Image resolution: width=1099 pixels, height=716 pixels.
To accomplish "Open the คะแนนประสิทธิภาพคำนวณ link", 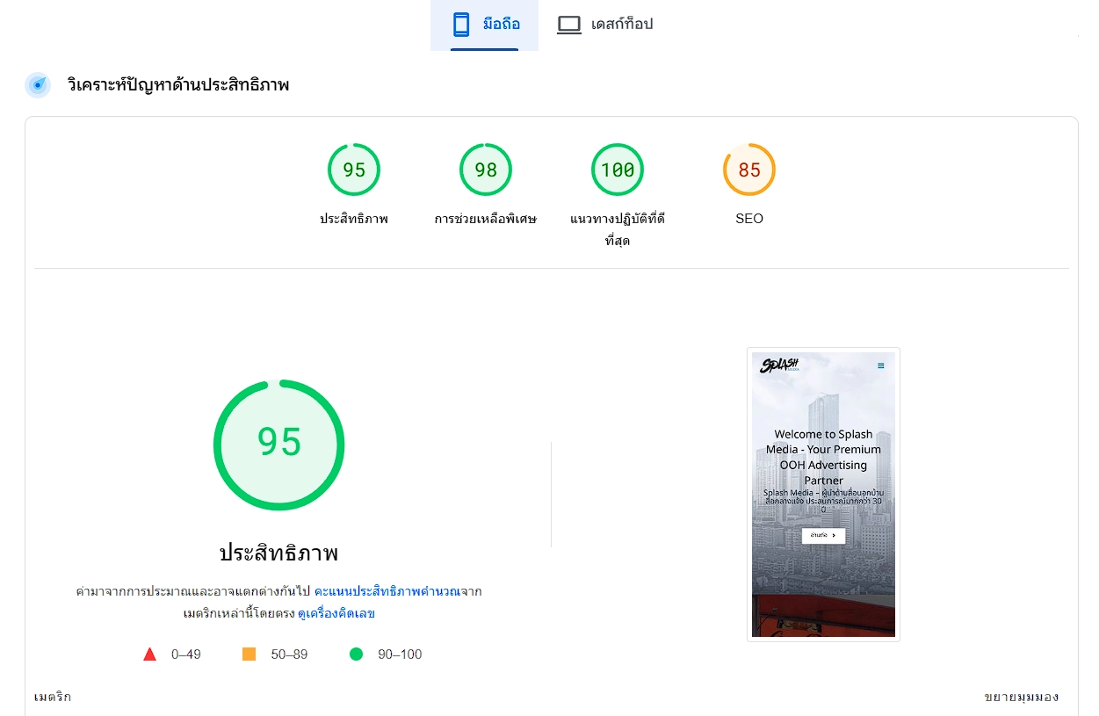I will pyautogui.click(x=387, y=591).
